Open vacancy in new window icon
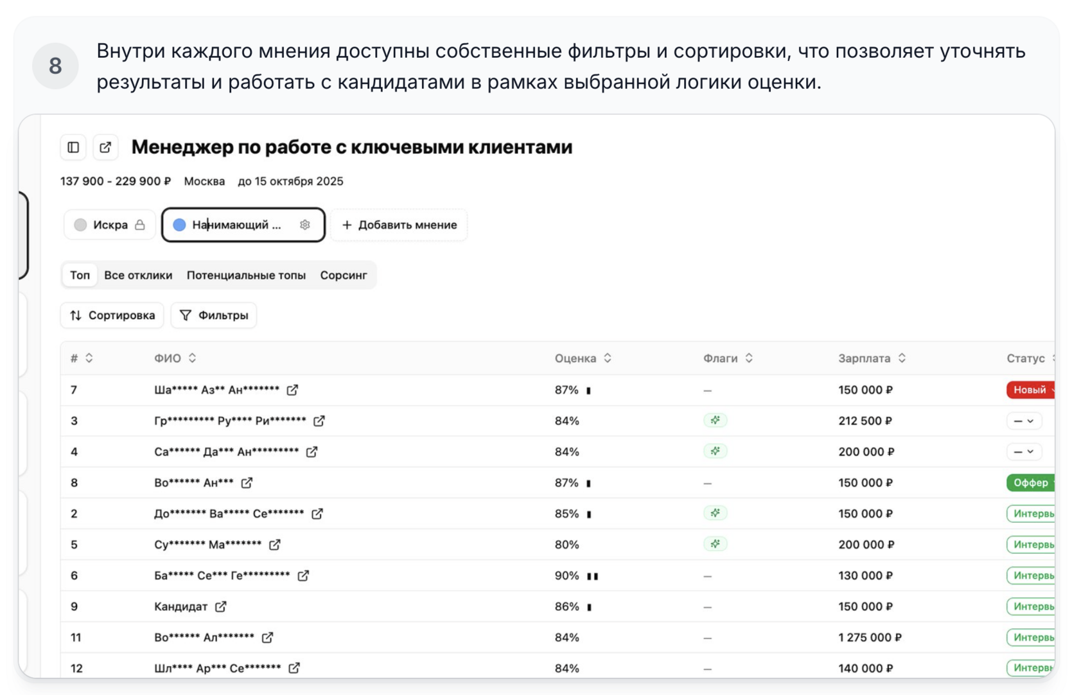Screen dimensions: 1079x695 coord(105,148)
